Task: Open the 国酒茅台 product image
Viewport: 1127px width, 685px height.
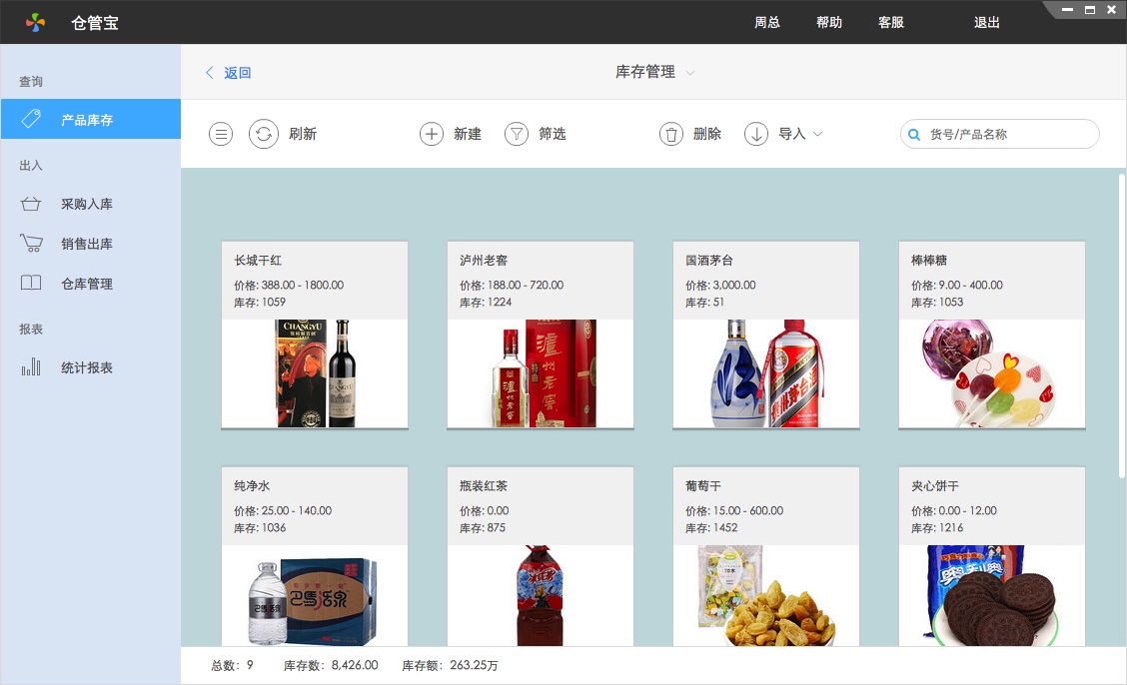Action: tap(766, 373)
